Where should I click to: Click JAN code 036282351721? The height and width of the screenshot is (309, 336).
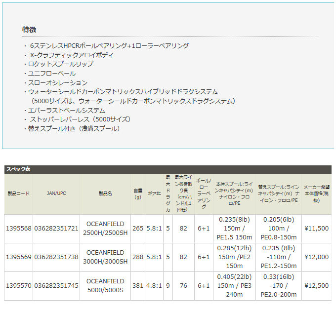[x=56, y=229]
